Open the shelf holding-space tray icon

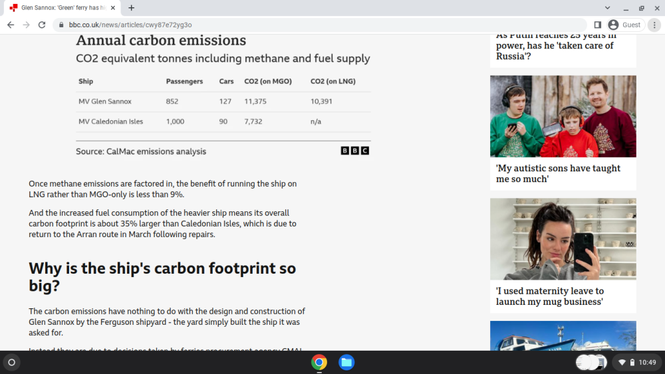pyautogui.click(x=591, y=362)
